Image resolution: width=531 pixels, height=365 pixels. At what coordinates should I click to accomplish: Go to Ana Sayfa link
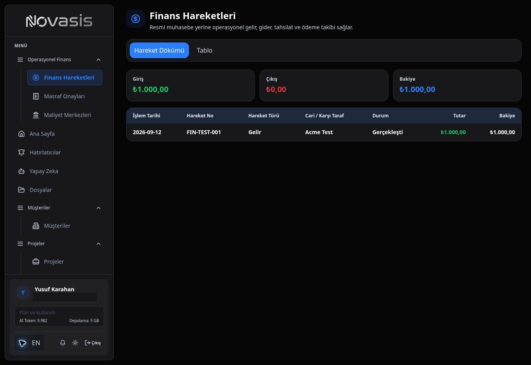(x=59, y=134)
